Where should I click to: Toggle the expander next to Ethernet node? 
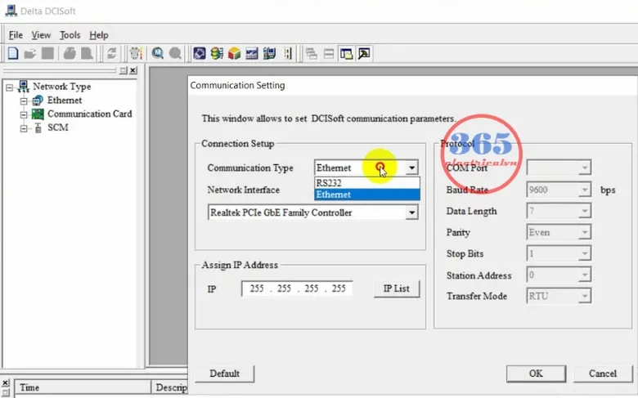tap(24, 101)
